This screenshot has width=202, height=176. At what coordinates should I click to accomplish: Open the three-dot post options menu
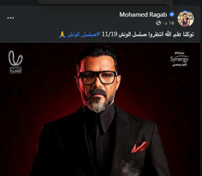coord(11,18)
